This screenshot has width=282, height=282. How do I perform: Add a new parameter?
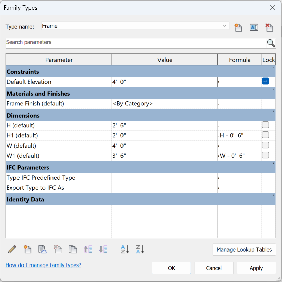pyautogui.click(x=27, y=249)
